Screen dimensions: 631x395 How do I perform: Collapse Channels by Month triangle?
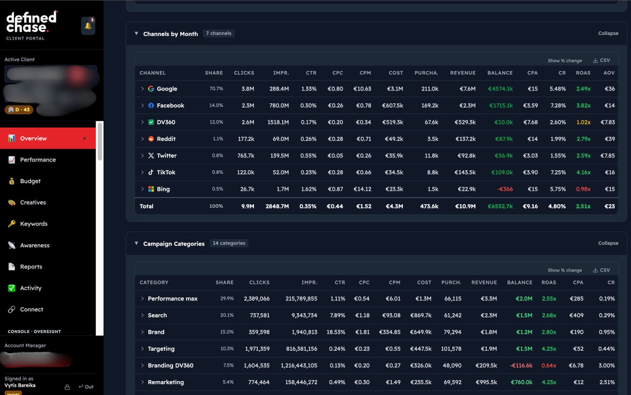137,34
